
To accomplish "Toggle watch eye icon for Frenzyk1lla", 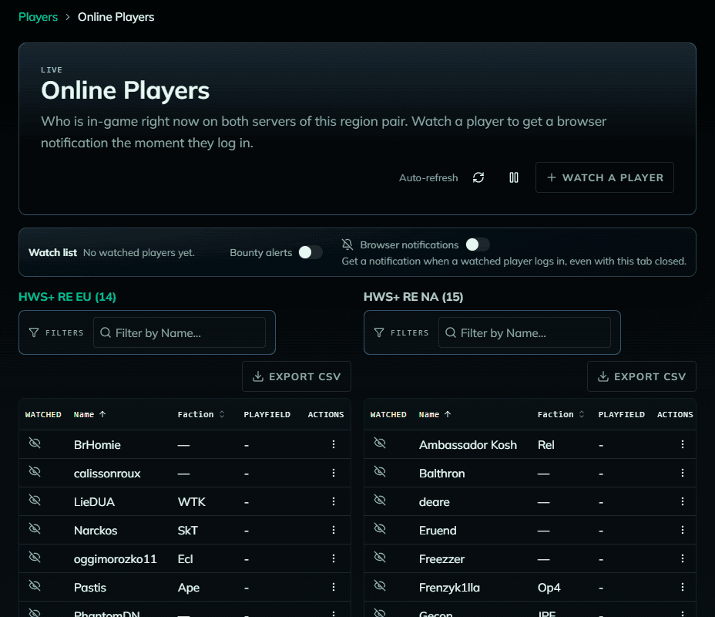I will tap(380, 585).
